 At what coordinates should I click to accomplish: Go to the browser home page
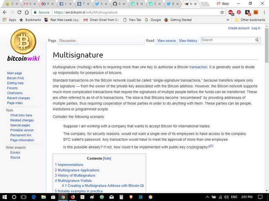pyautogui.click(x=26, y=12)
